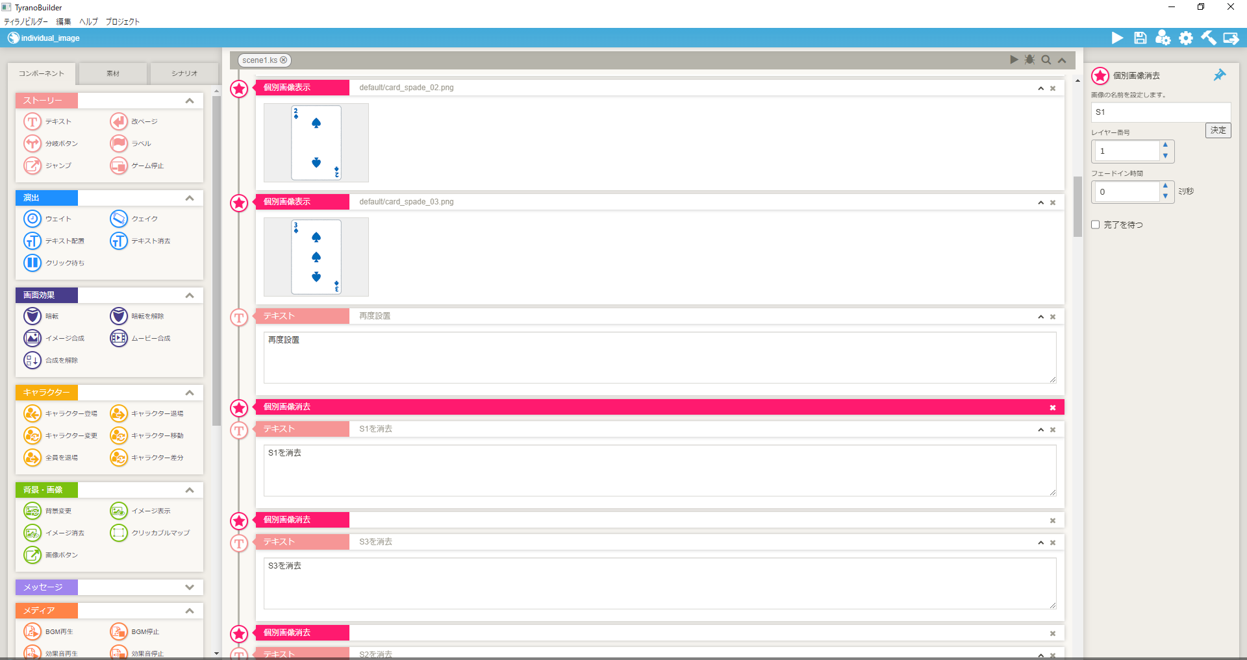This screenshot has height=660, width=1247.
Task: Select the 背景変更 background change component
Action: point(47,511)
